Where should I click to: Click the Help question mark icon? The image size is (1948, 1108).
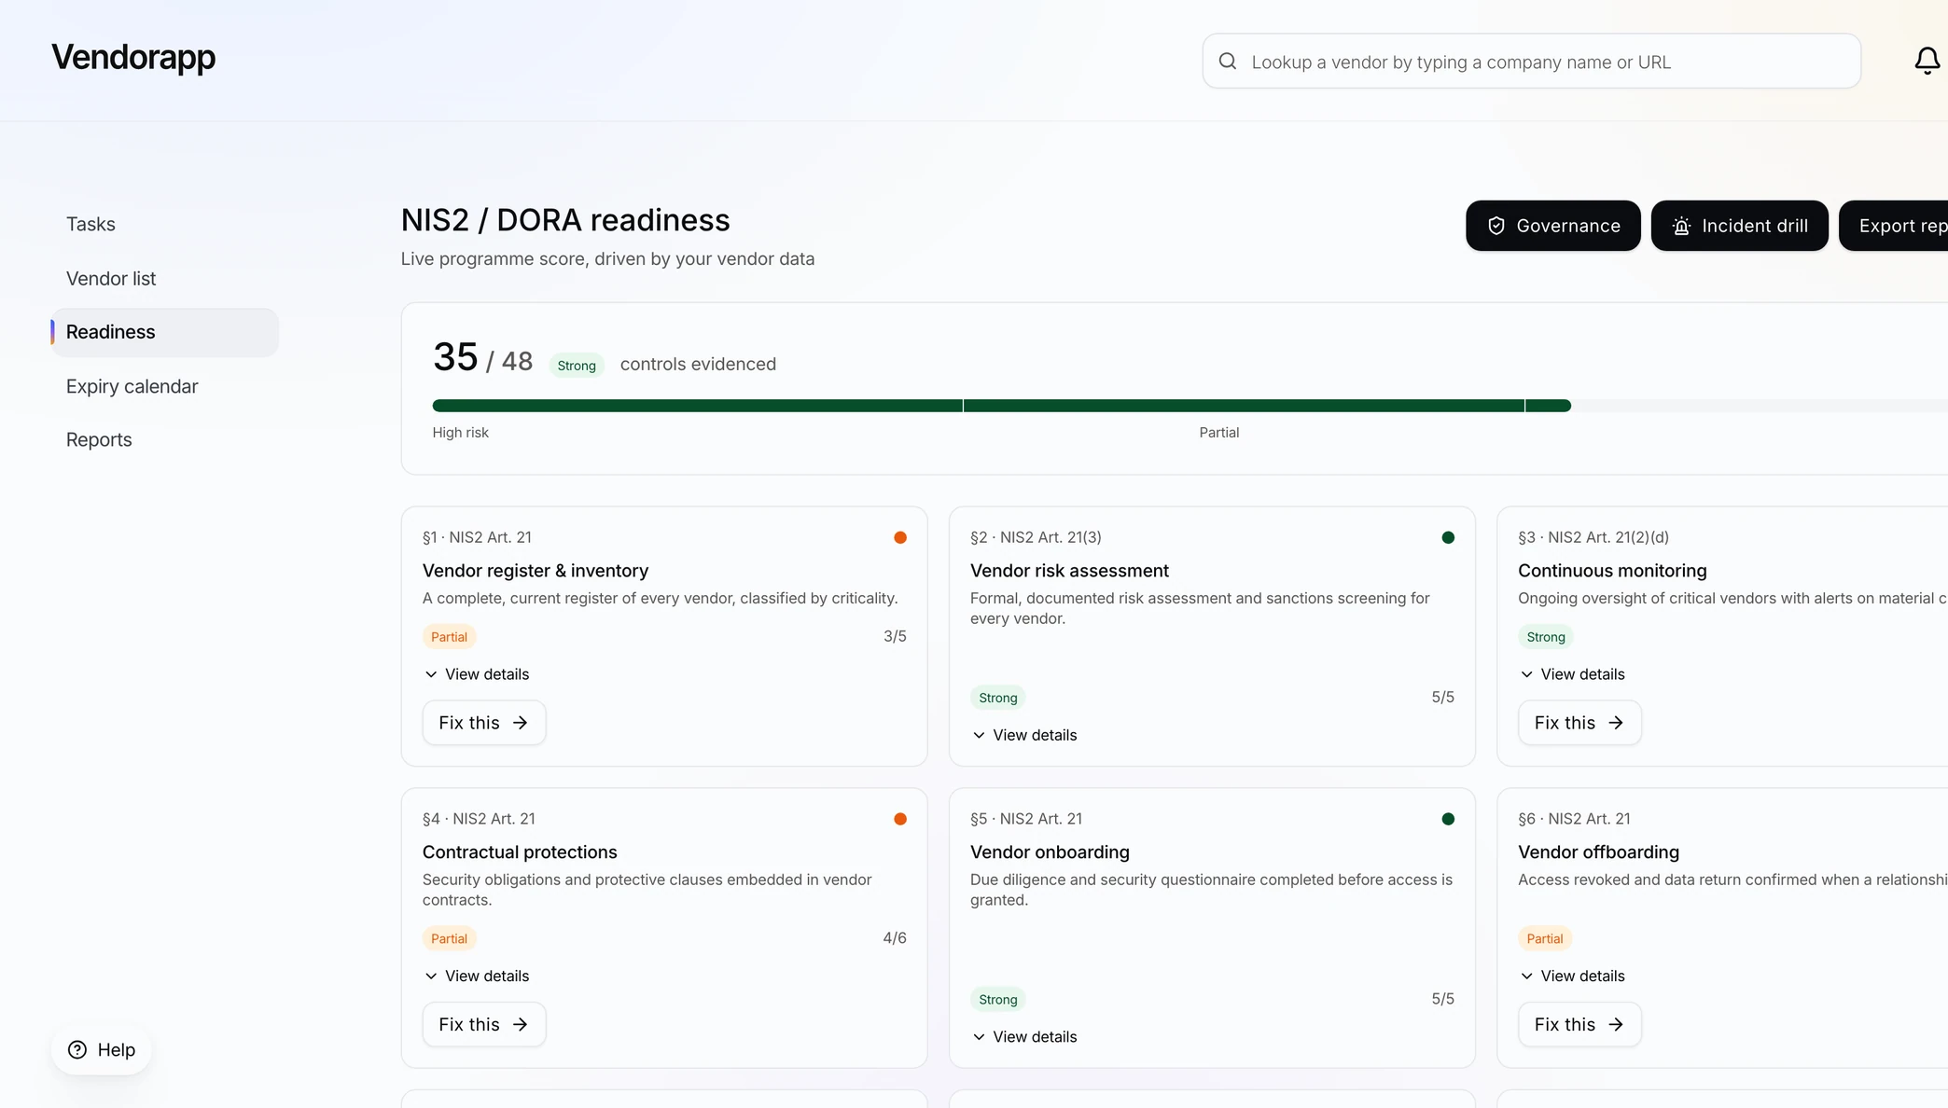[77, 1050]
